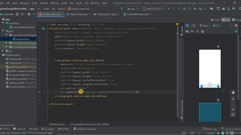Open the Palette side panel

[x=182, y=31]
